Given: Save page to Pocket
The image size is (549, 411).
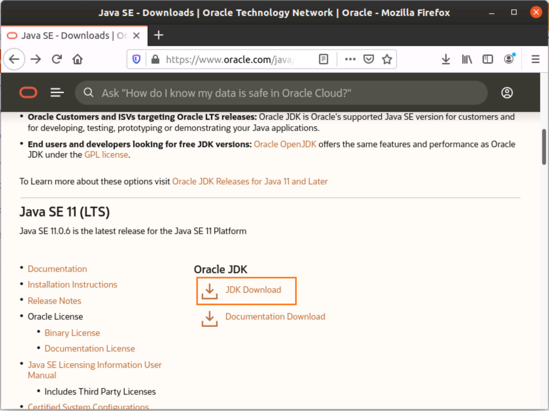Looking at the screenshot, I should [369, 59].
